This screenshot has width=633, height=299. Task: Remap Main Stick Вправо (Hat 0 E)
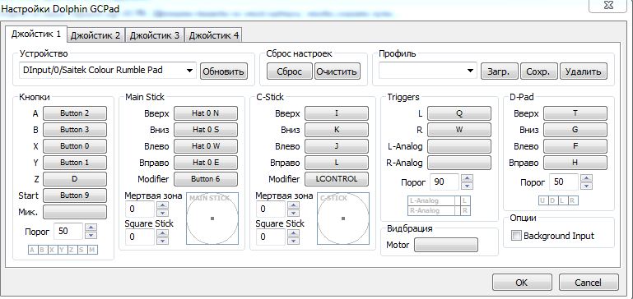click(x=206, y=163)
